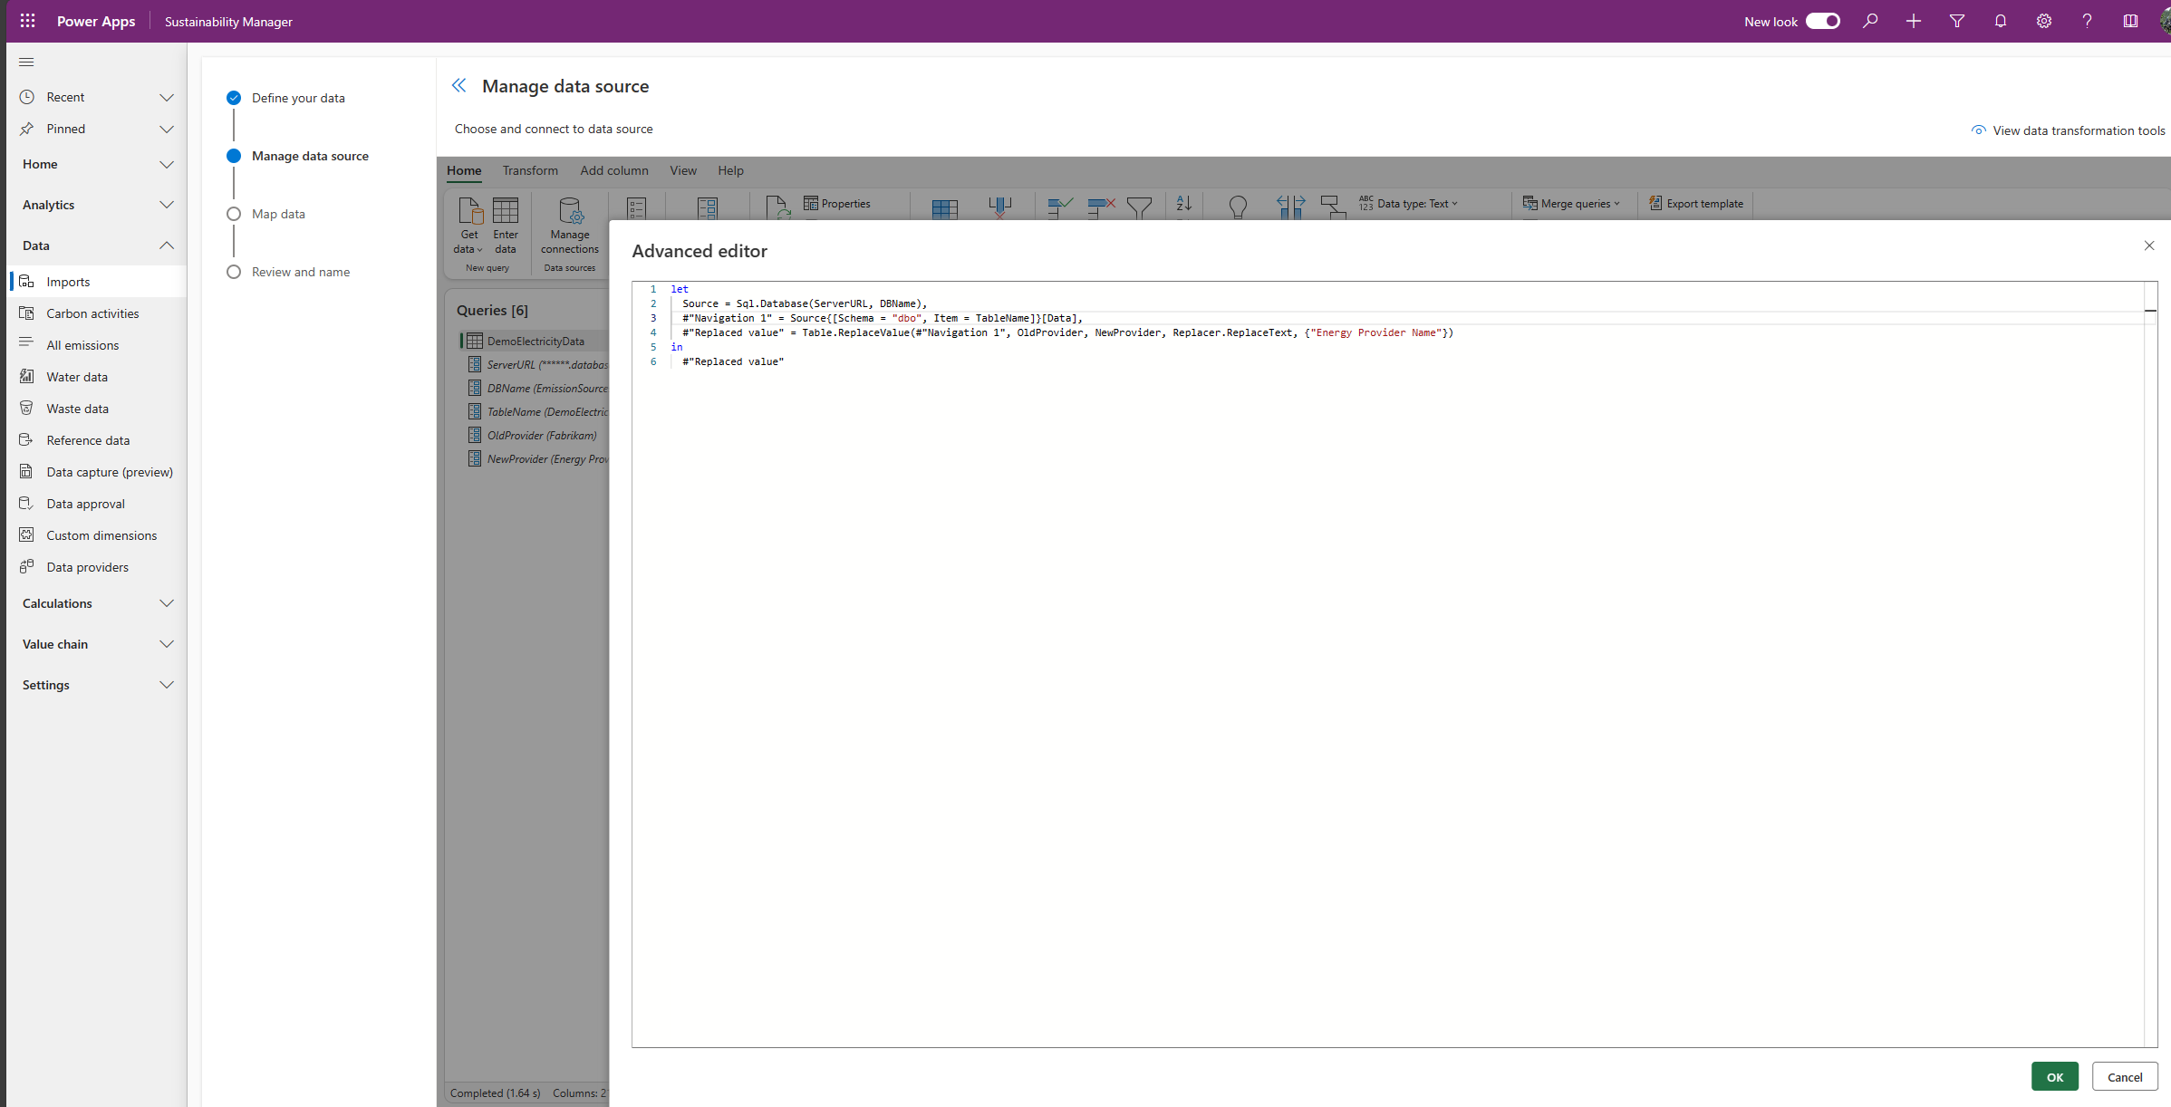Select the DemoElectricityData query
This screenshot has width=2171, height=1107.
tap(535, 341)
